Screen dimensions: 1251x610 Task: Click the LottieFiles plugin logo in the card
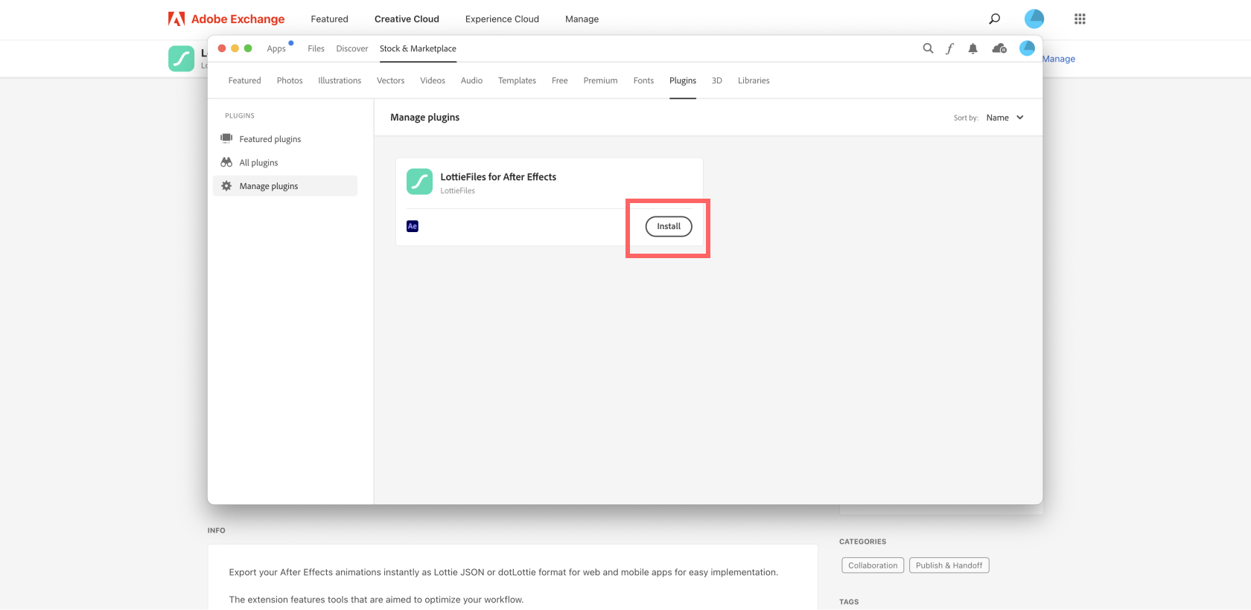pos(419,182)
